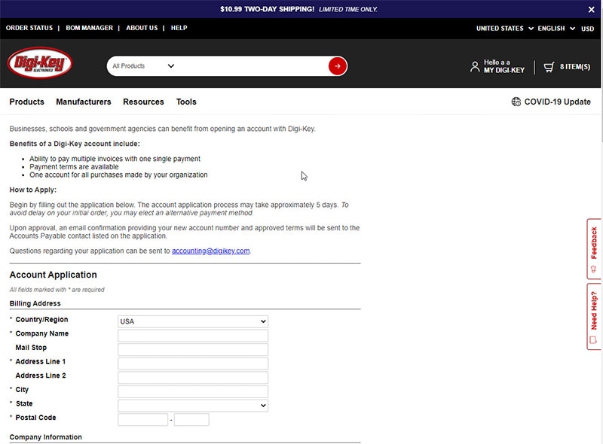Open the Products menu
603x444 pixels.
(26, 102)
